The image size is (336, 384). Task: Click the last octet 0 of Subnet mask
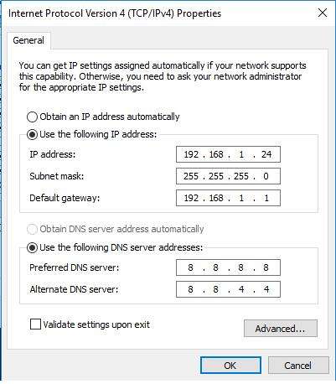point(266,176)
